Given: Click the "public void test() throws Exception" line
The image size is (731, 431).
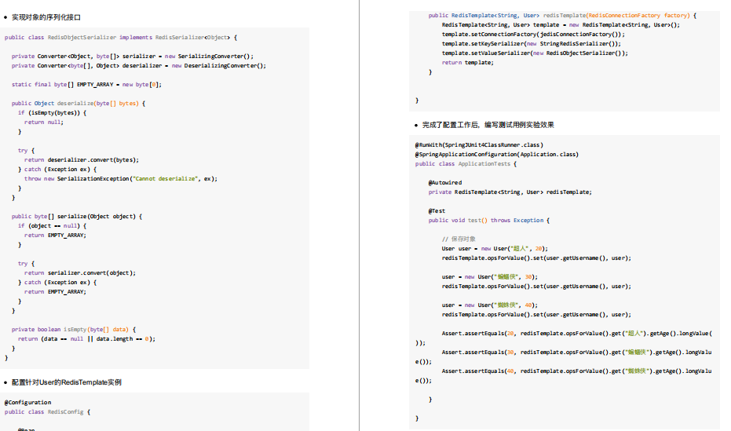Looking at the screenshot, I should coord(489,221).
